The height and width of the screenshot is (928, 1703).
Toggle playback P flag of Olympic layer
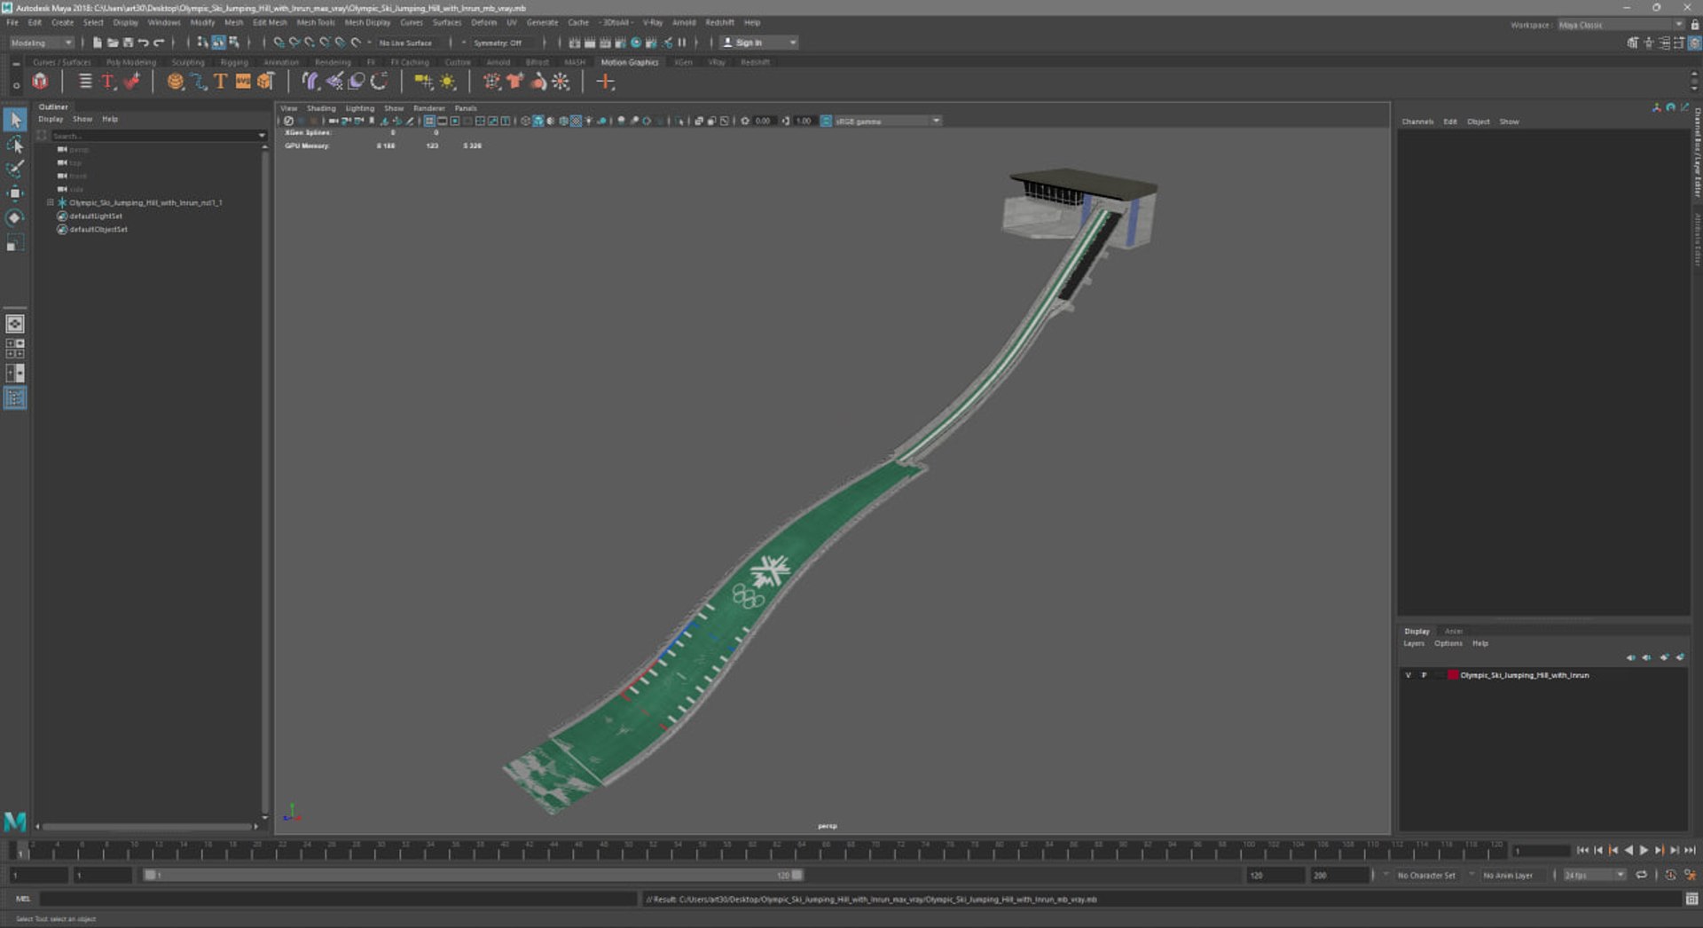click(1424, 675)
